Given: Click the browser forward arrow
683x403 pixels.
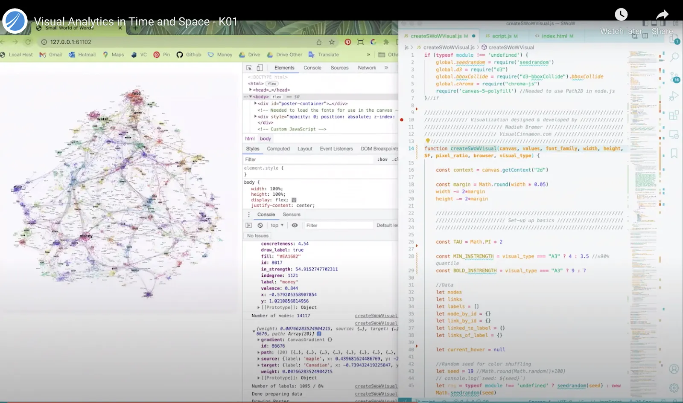Looking at the screenshot, I should pos(15,42).
